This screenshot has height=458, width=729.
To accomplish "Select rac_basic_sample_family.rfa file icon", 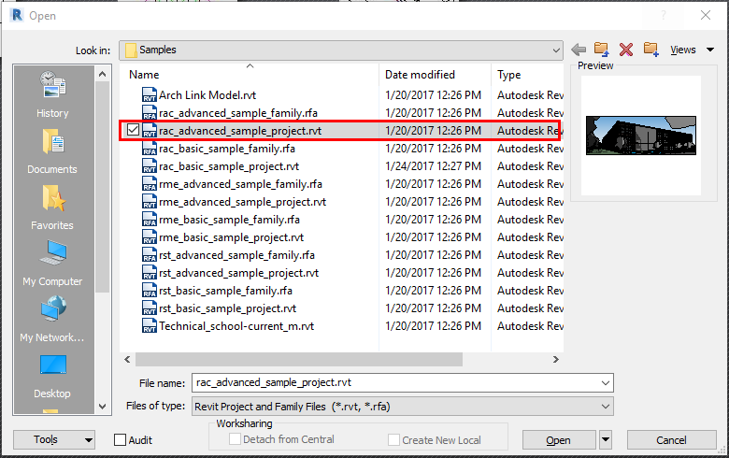I will click(150, 149).
